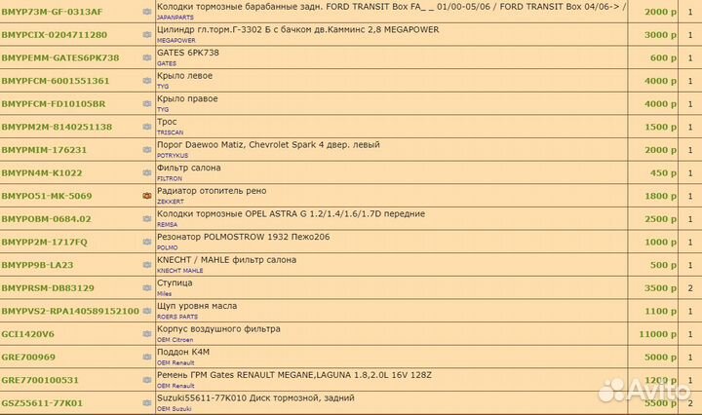
Task: Click the OEM Citroen brand label
Action: coord(175,339)
